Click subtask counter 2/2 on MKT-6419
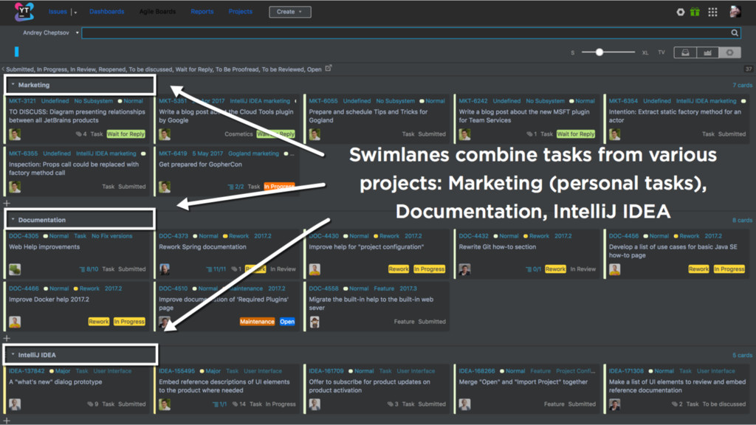This screenshot has width=756, height=425. pos(236,187)
